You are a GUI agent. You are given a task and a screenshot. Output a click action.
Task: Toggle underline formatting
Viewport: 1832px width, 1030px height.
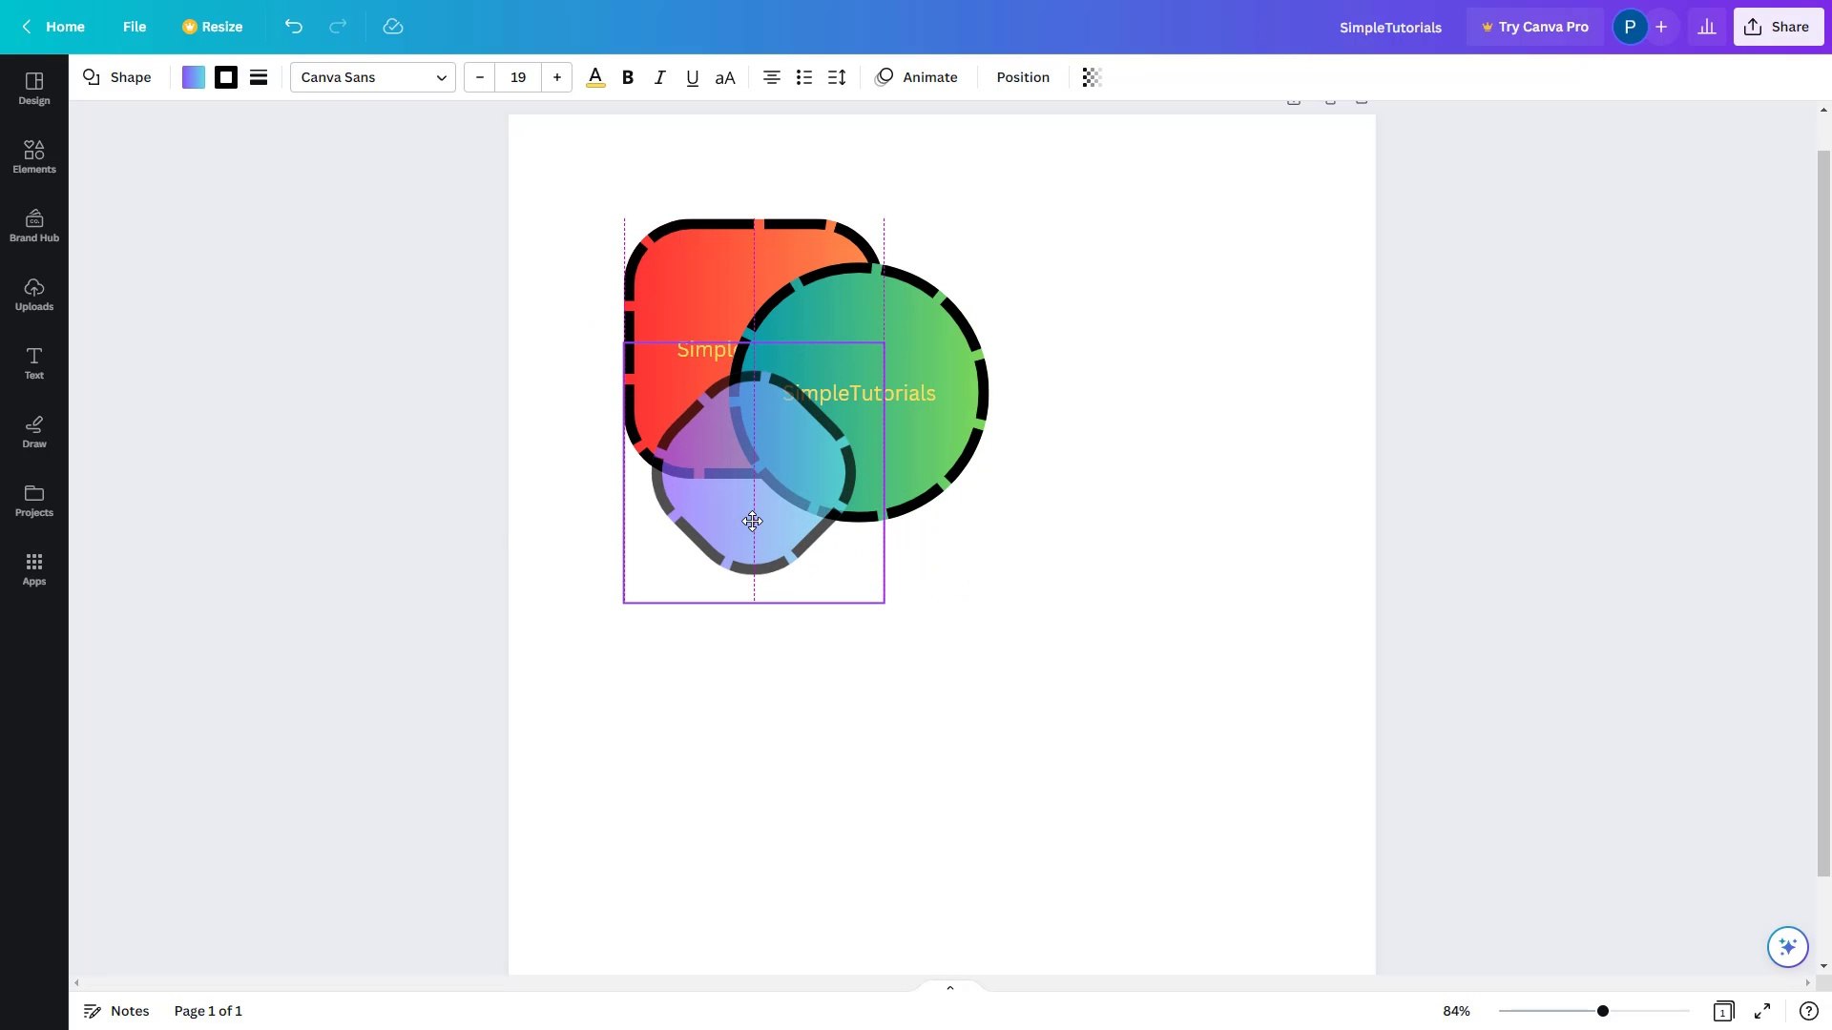(692, 77)
